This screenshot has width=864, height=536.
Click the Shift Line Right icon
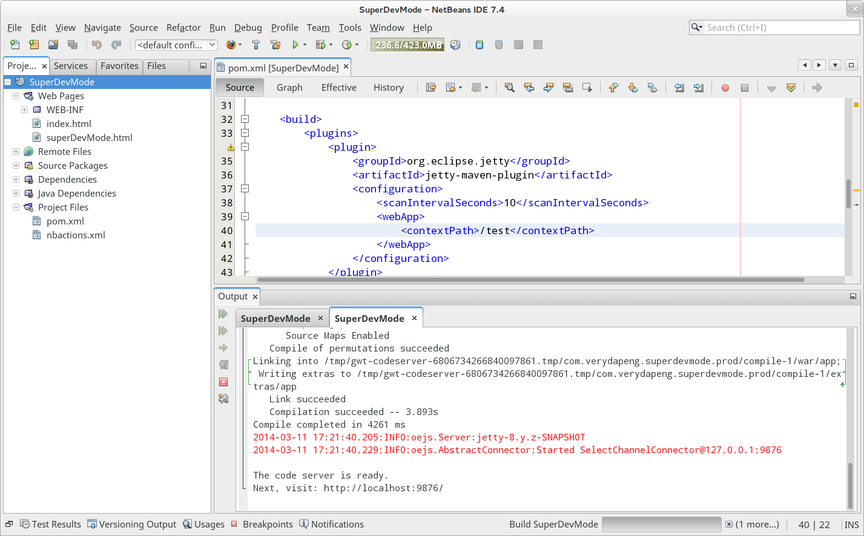tap(699, 88)
